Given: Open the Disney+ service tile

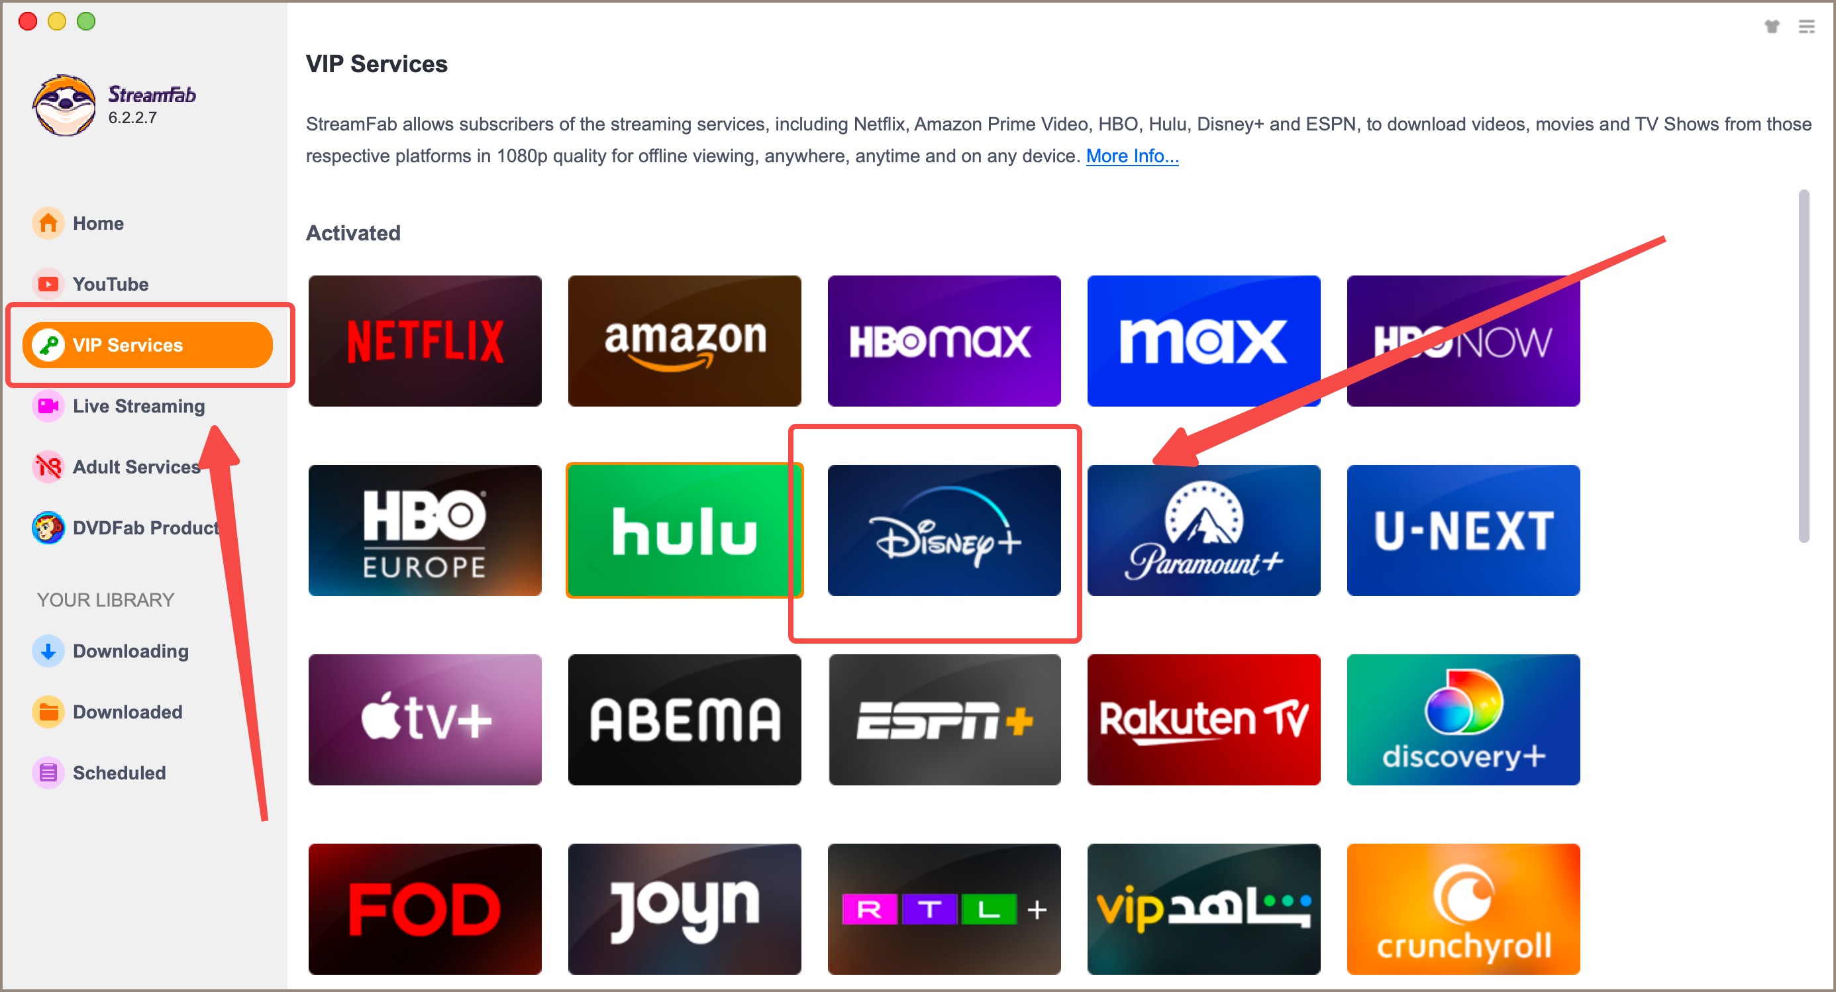Looking at the screenshot, I should point(944,530).
